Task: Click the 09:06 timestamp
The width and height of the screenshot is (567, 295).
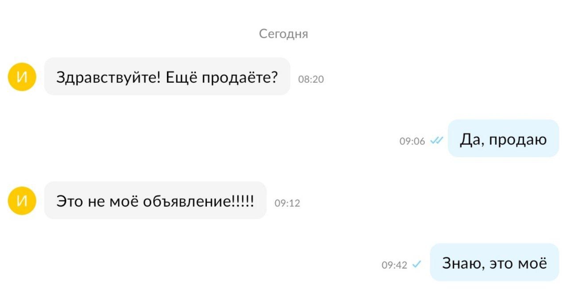Action: (x=412, y=141)
